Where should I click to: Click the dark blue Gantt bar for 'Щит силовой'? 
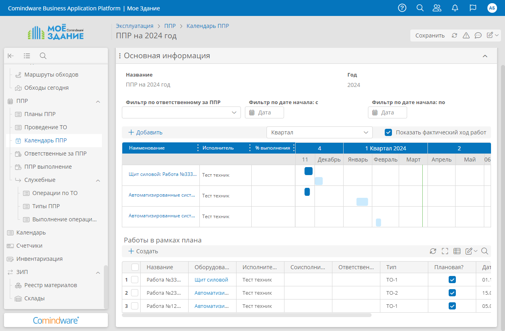[x=308, y=171]
